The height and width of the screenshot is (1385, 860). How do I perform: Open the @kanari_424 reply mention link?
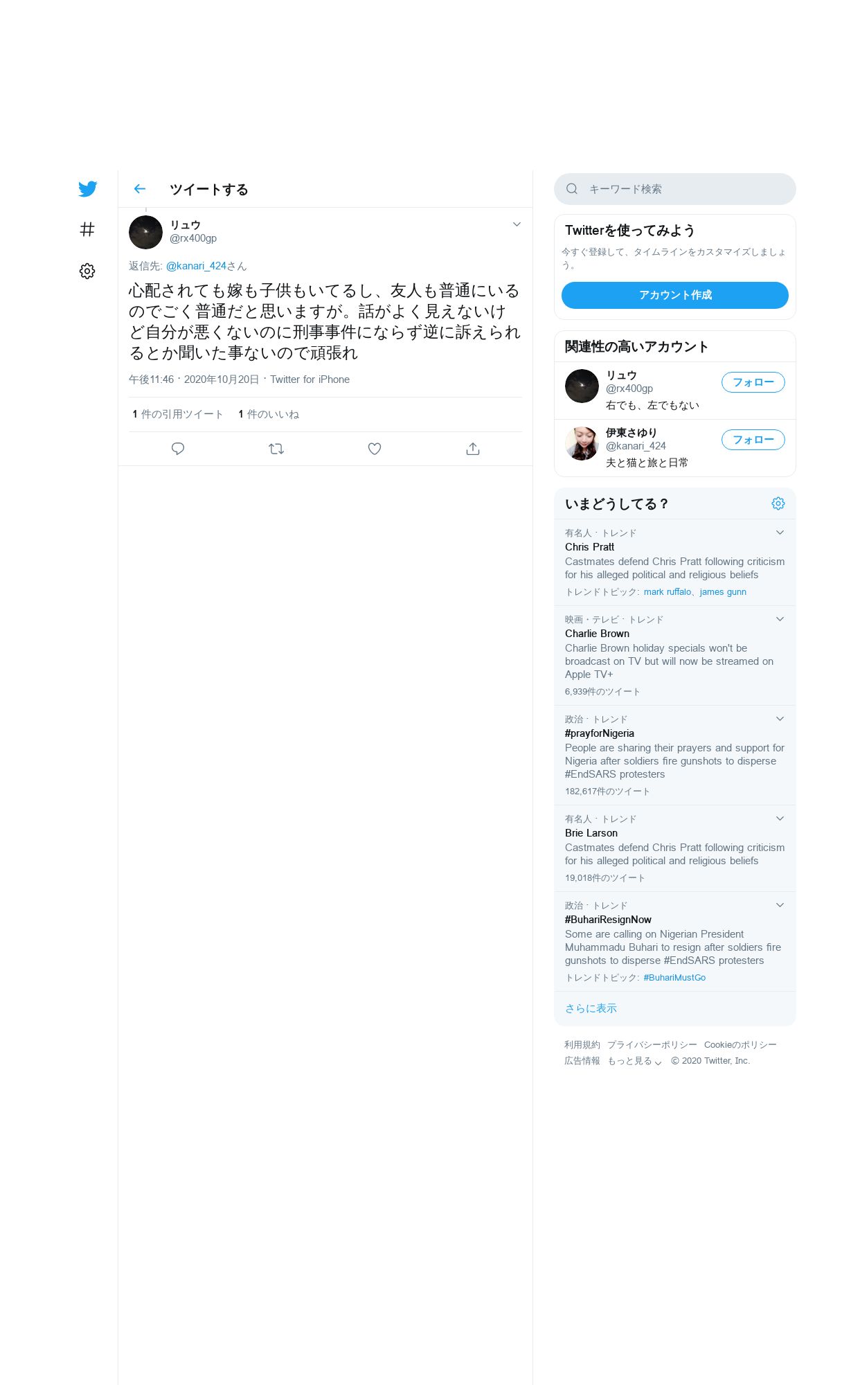click(196, 266)
